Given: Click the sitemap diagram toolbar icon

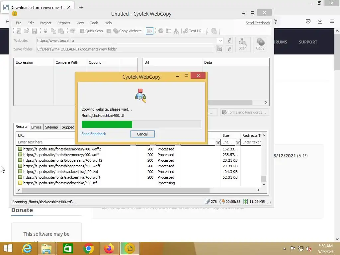Looking at the screenshot, I should coord(176,31).
